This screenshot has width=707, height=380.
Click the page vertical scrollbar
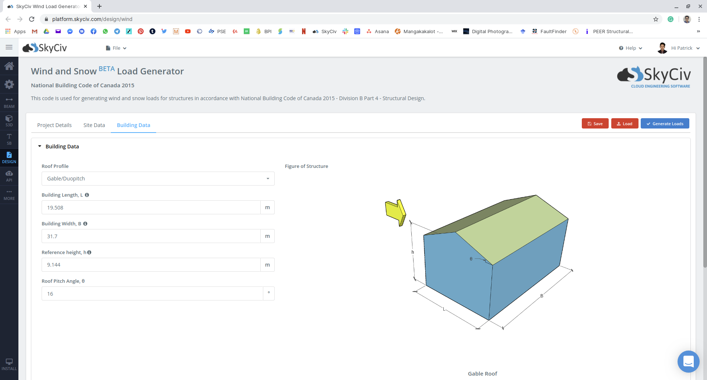(705, 162)
